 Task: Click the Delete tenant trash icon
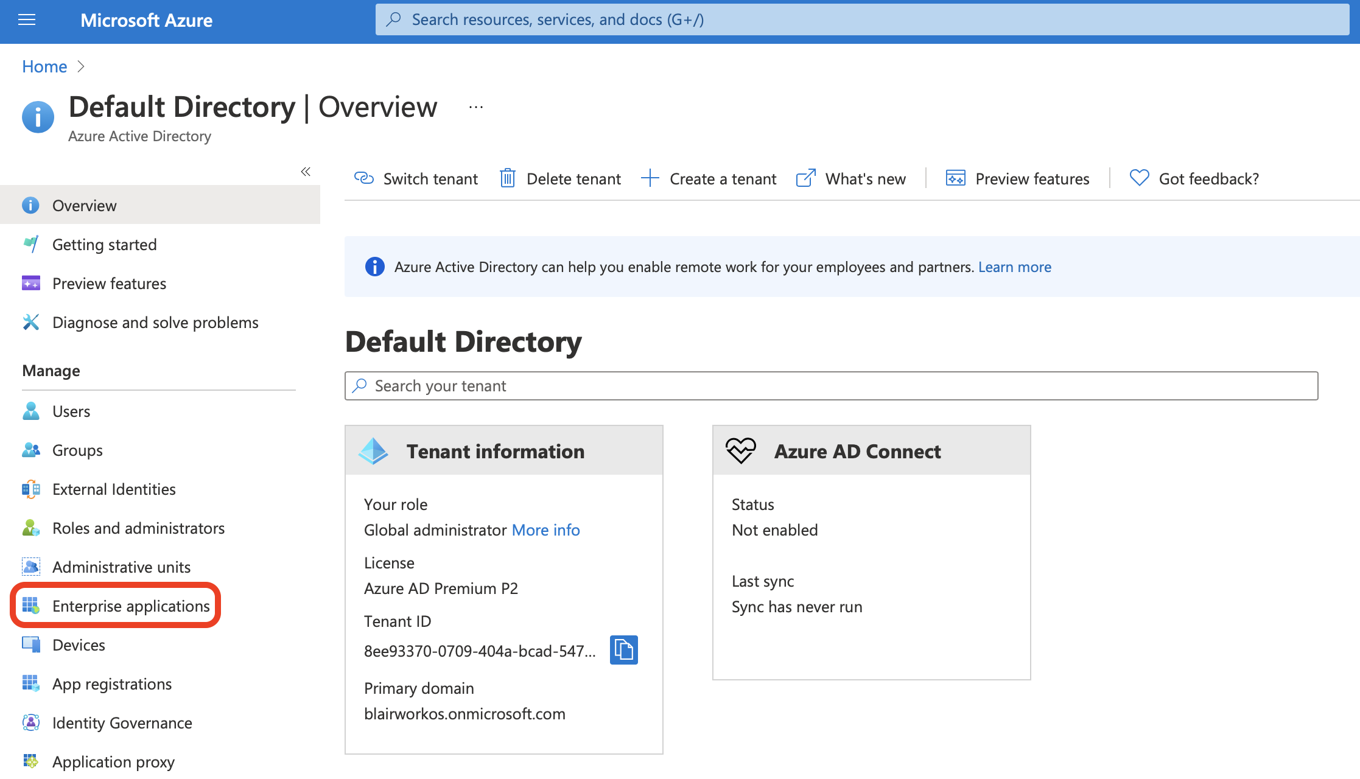point(508,178)
